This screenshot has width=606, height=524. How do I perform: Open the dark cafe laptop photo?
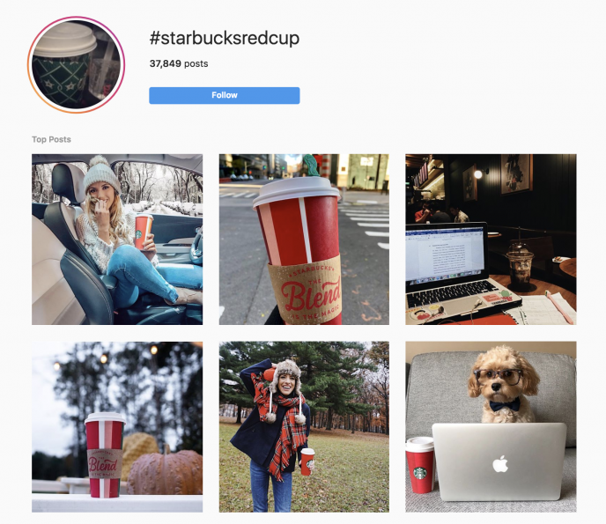491,240
